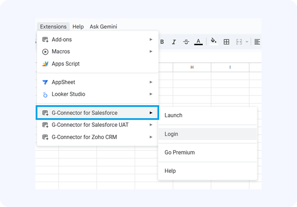Expand the Macros submenu arrow
This screenshot has width=297, height=207.
151,52
